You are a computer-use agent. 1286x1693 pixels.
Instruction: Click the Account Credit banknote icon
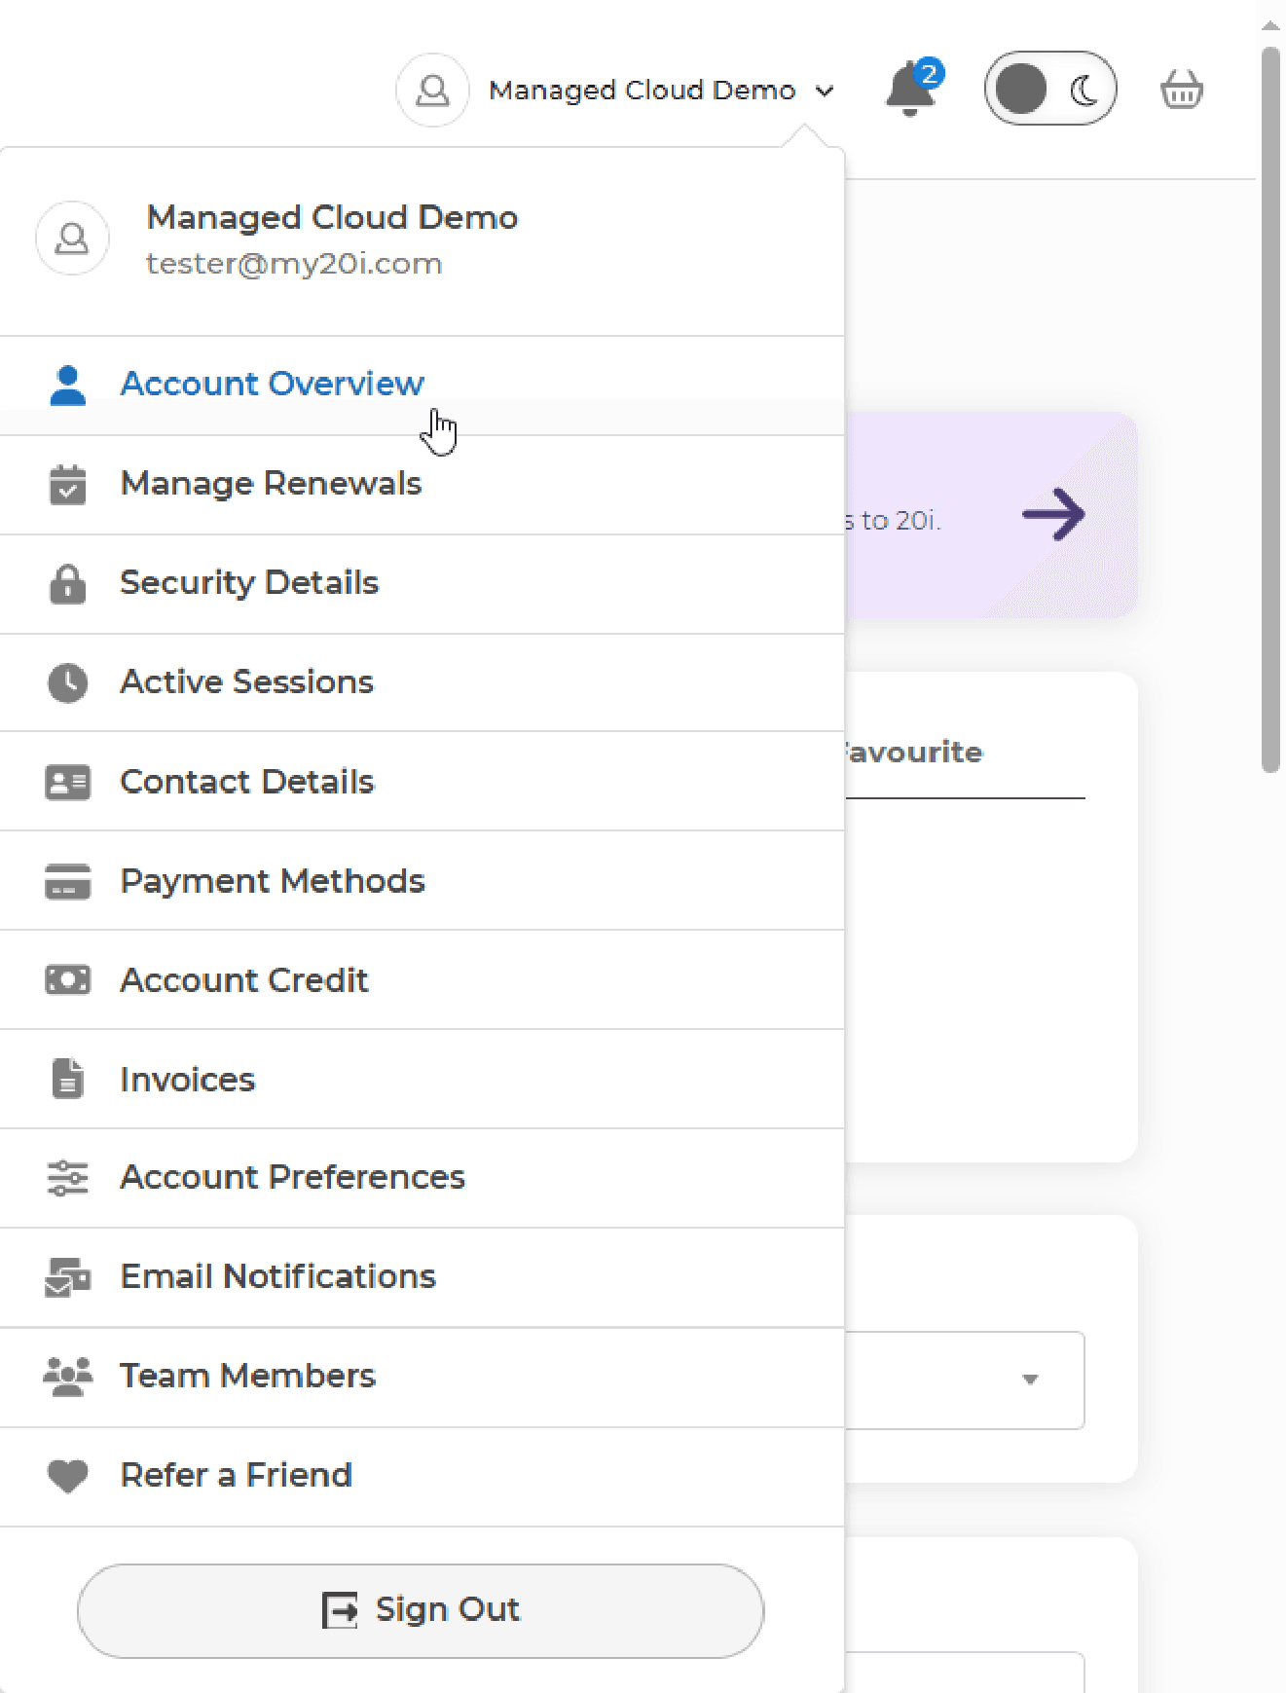click(x=67, y=980)
